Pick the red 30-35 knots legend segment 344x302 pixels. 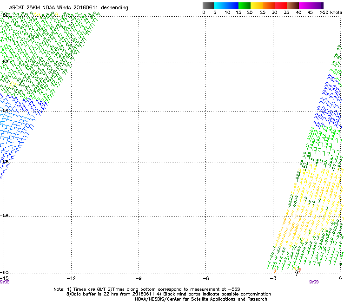click(x=281, y=6)
